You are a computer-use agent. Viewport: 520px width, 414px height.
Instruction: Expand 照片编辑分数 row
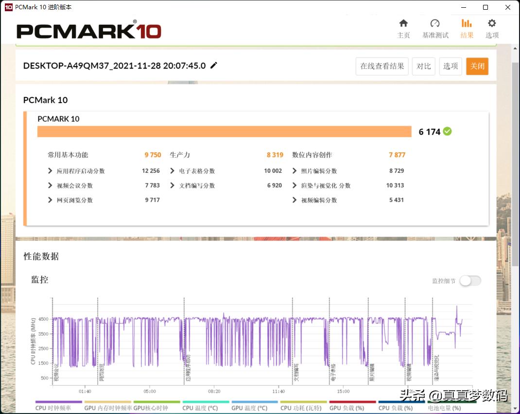pyautogui.click(x=295, y=171)
